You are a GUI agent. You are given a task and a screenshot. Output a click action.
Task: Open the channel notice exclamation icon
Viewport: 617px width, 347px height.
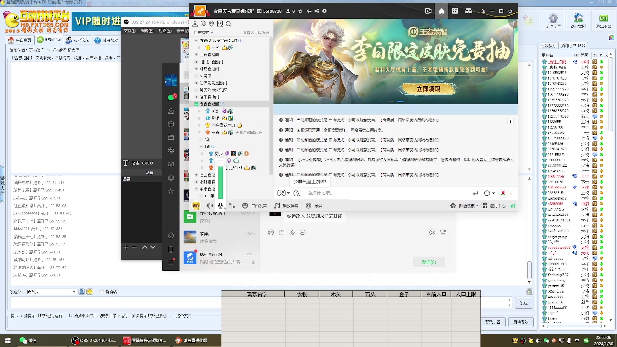pos(324,11)
